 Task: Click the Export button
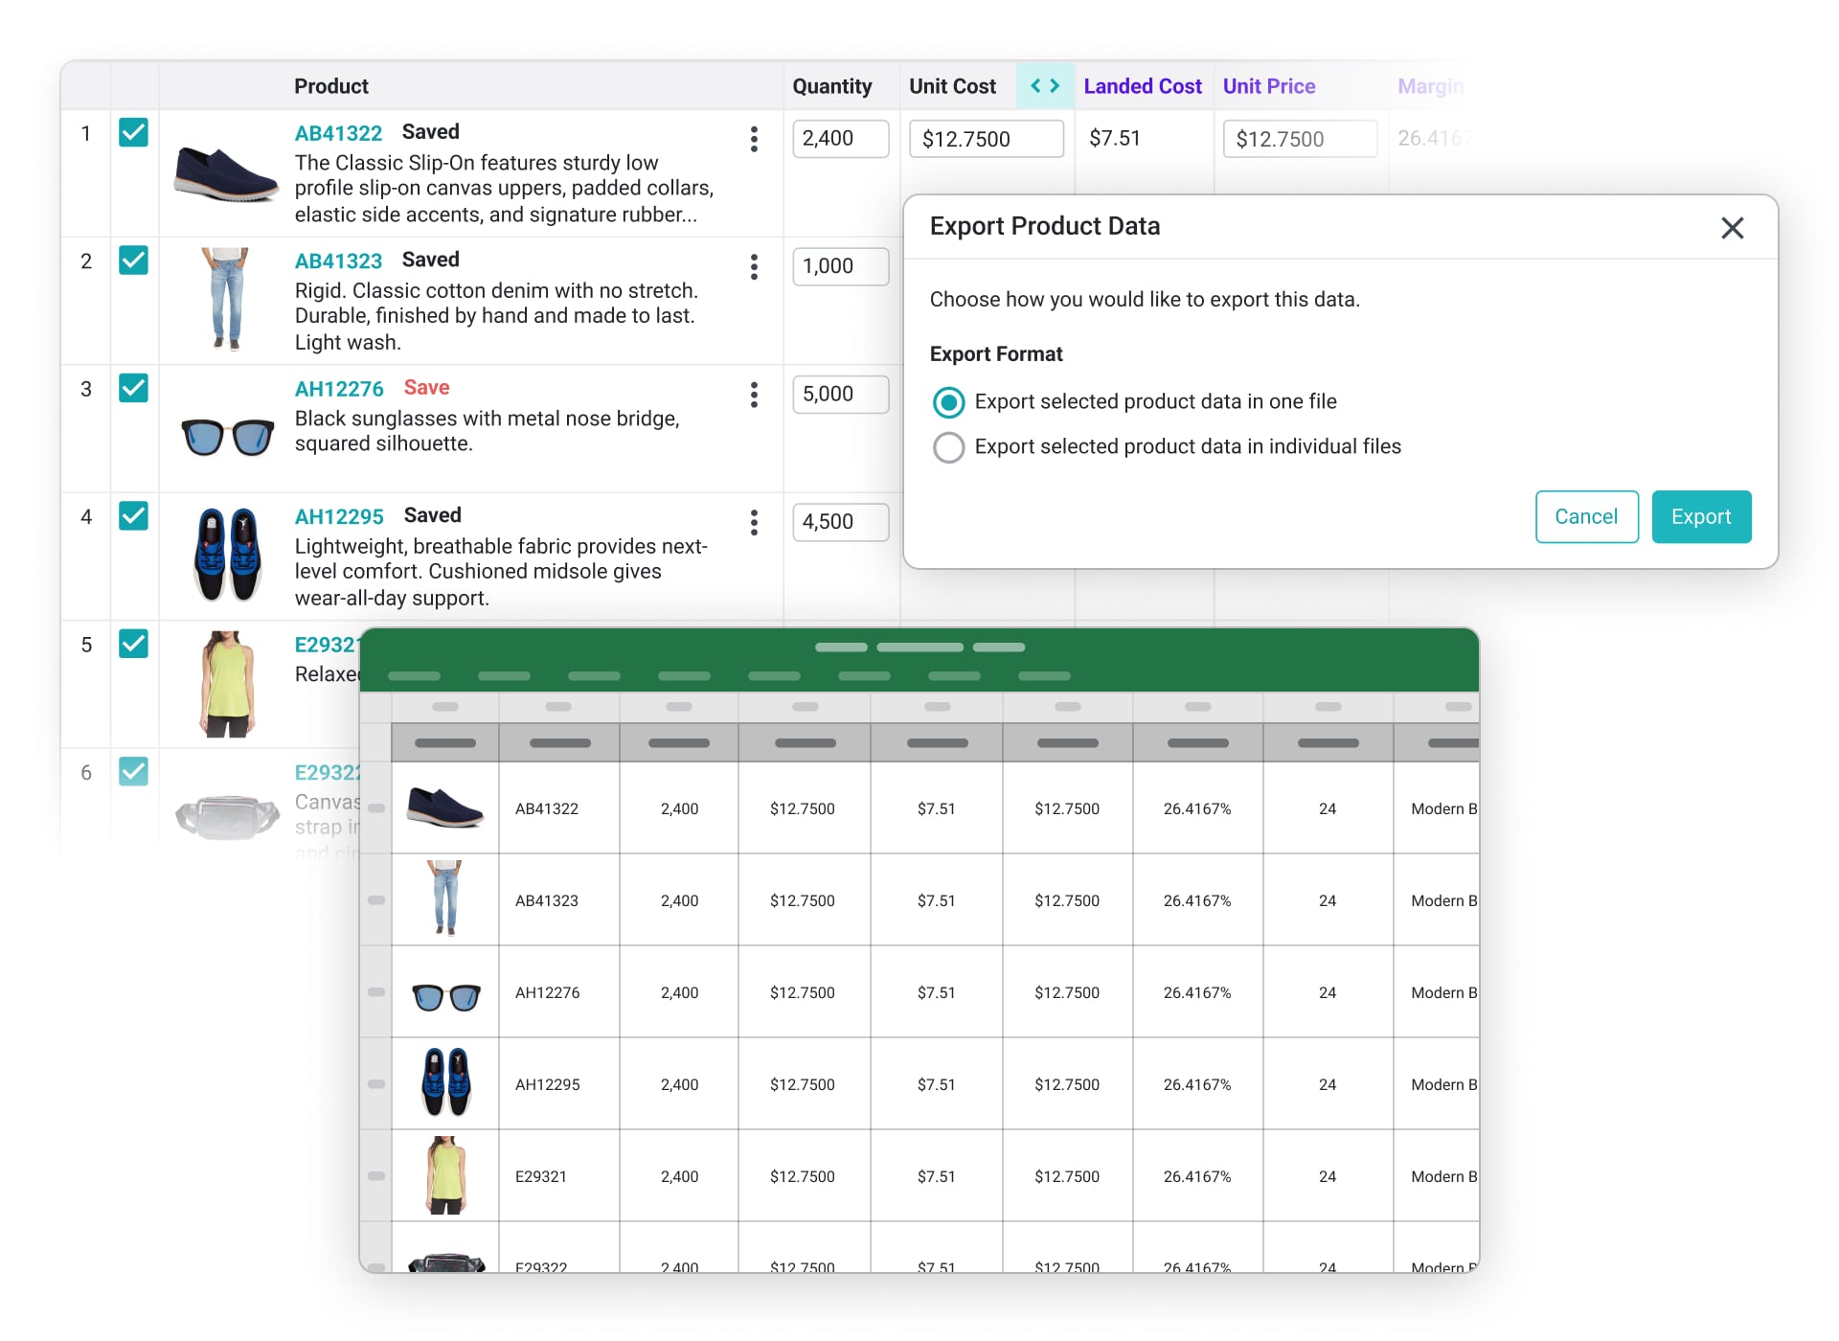click(x=1700, y=517)
